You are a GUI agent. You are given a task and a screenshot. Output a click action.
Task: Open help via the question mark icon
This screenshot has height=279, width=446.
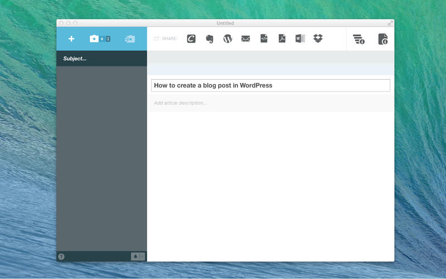pos(61,257)
